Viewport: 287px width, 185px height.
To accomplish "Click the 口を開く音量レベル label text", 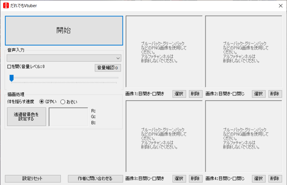I will (26, 66).
